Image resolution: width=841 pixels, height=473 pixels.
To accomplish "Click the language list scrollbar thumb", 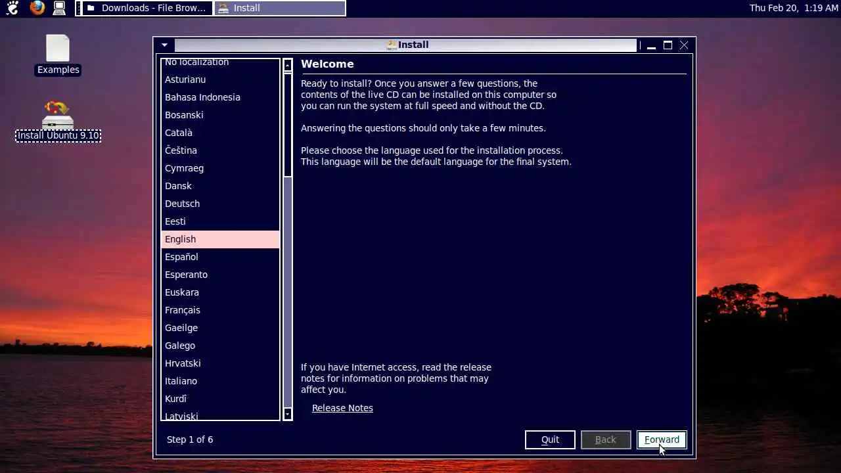I will pos(288,125).
